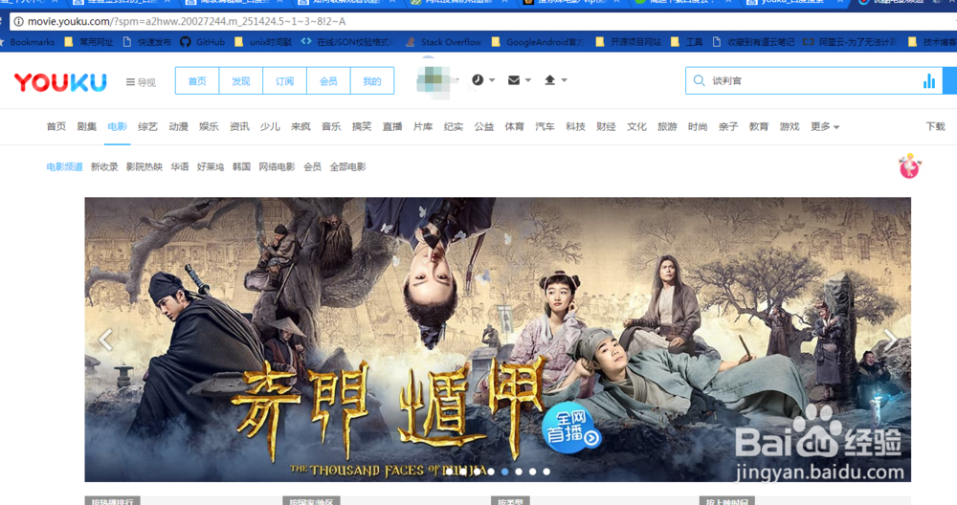Image resolution: width=957 pixels, height=505 pixels.
Task: Open the Stack Overflow bookmark
Action: tap(443, 42)
